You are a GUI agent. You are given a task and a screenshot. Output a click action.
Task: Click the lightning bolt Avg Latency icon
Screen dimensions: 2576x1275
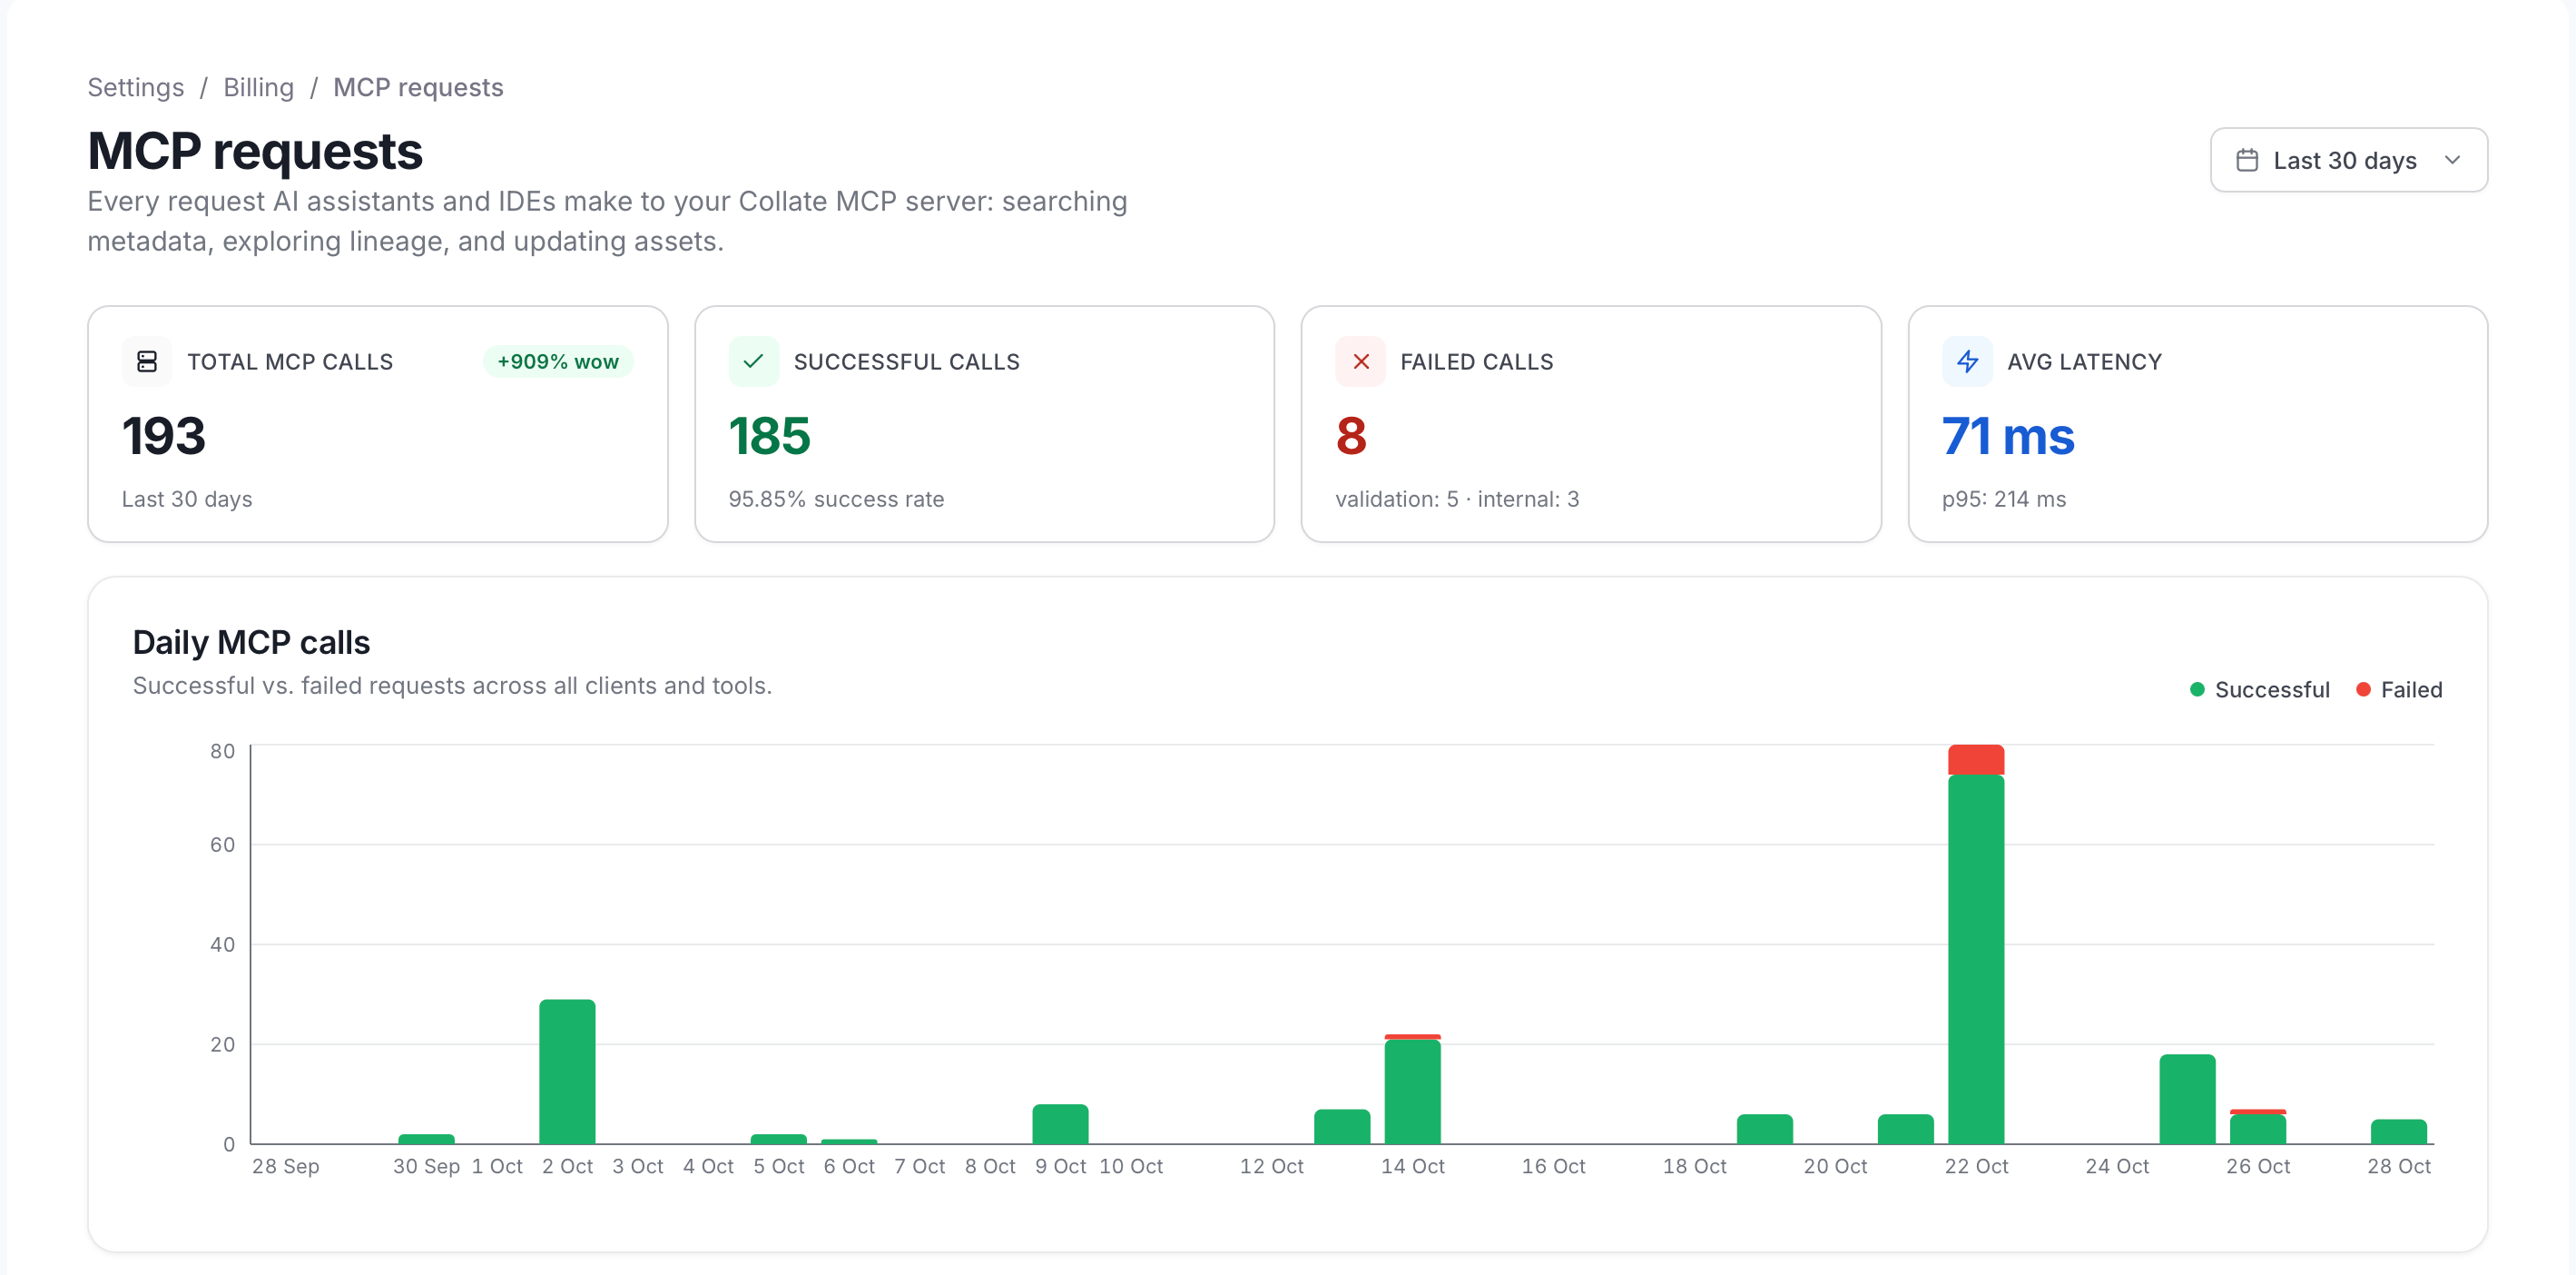pyautogui.click(x=1967, y=361)
